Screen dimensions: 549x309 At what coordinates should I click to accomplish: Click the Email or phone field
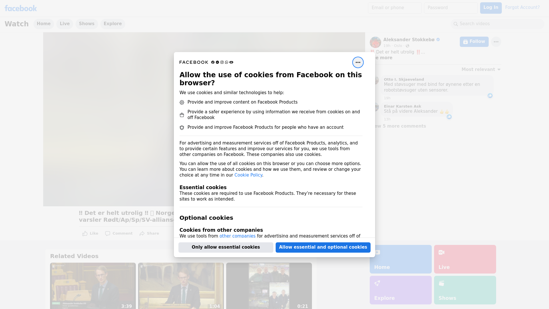coord(395,8)
